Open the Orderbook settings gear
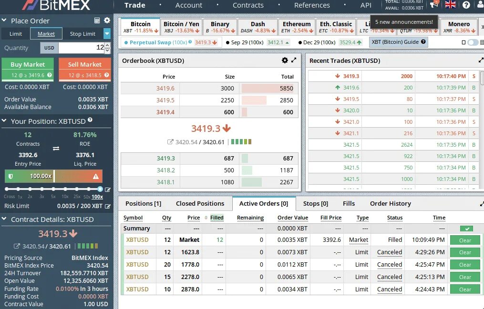The width and height of the screenshot is (484, 309). point(284,60)
